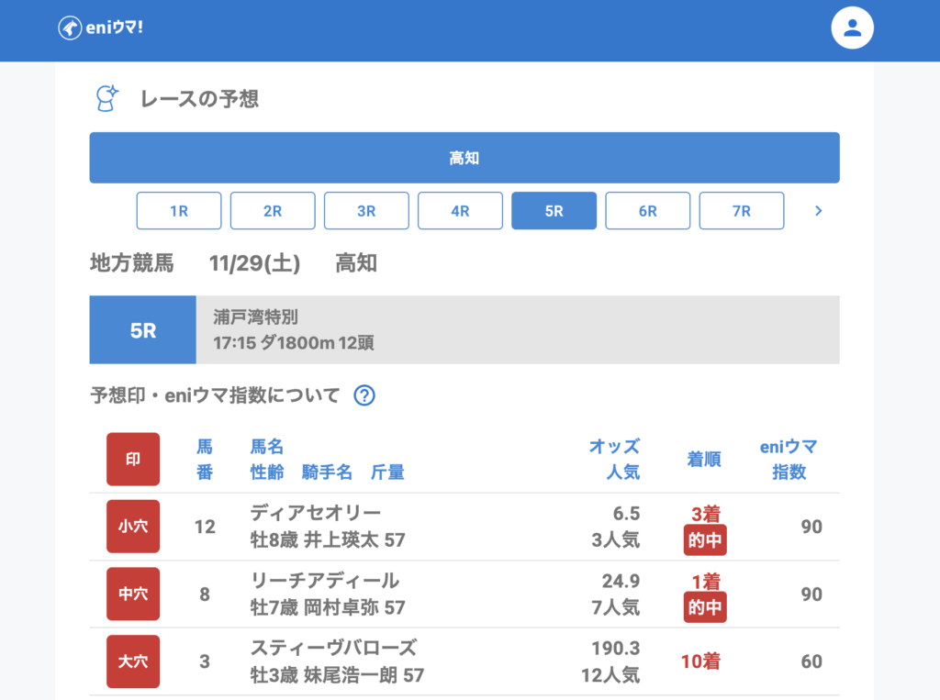Click the red 印 header badge

[x=133, y=459]
